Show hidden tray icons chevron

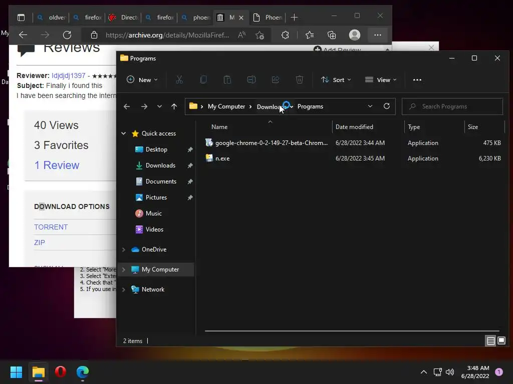coord(424,372)
